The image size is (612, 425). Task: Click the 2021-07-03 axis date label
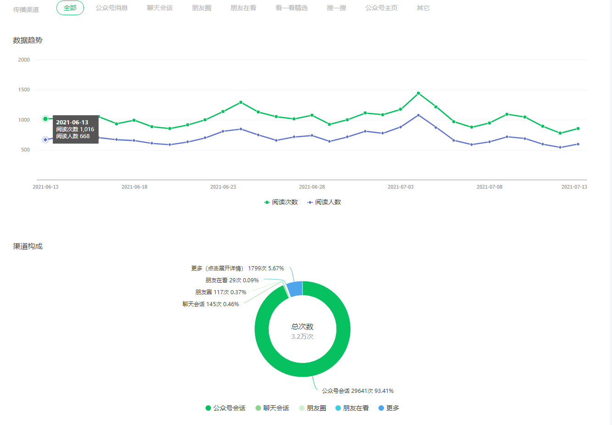point(401,187)
